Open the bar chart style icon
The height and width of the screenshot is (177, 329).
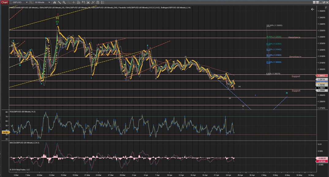pyautogui.click(x=55, y=2)
